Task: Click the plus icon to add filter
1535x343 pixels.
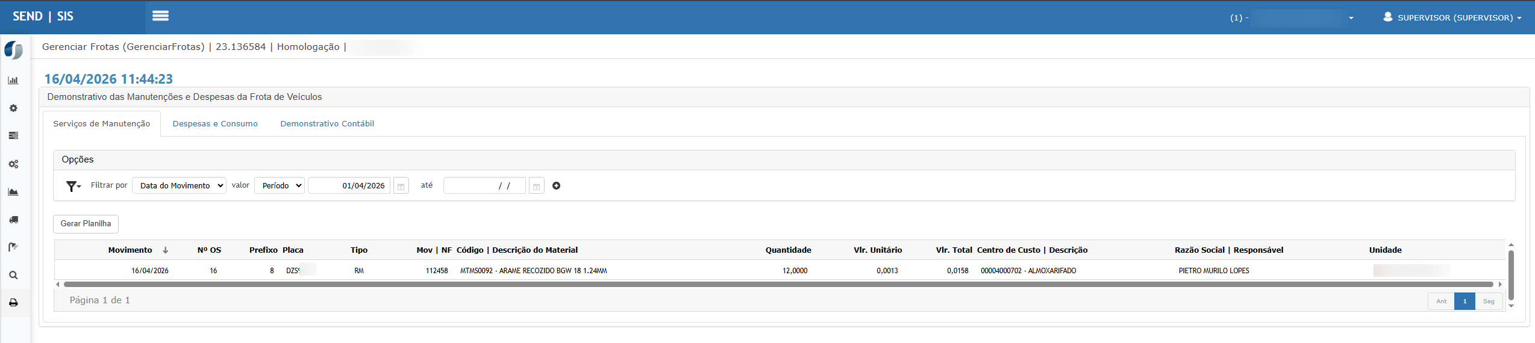Action: (556, 186)
